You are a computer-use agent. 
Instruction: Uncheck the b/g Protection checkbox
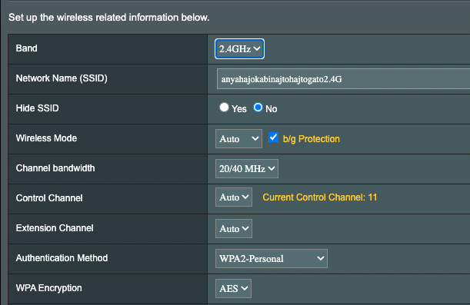pos(273,137)
